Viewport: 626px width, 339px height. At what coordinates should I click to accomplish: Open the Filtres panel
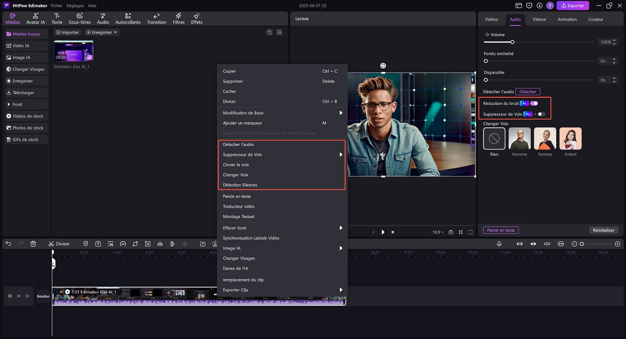point(178,19)
